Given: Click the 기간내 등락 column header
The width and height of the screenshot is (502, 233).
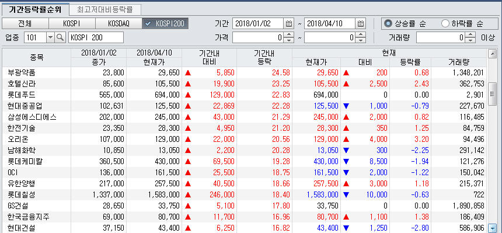Looking at the screenshot, I should click(264, 58).
